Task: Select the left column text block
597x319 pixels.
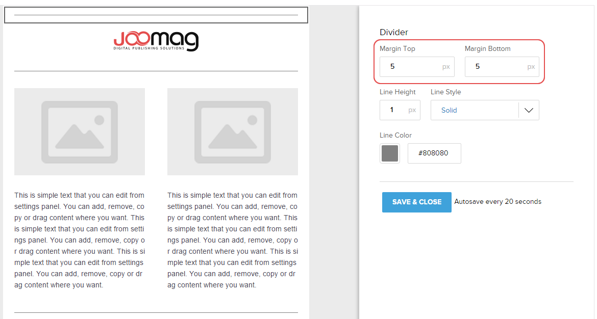Action: pos(80,240)
